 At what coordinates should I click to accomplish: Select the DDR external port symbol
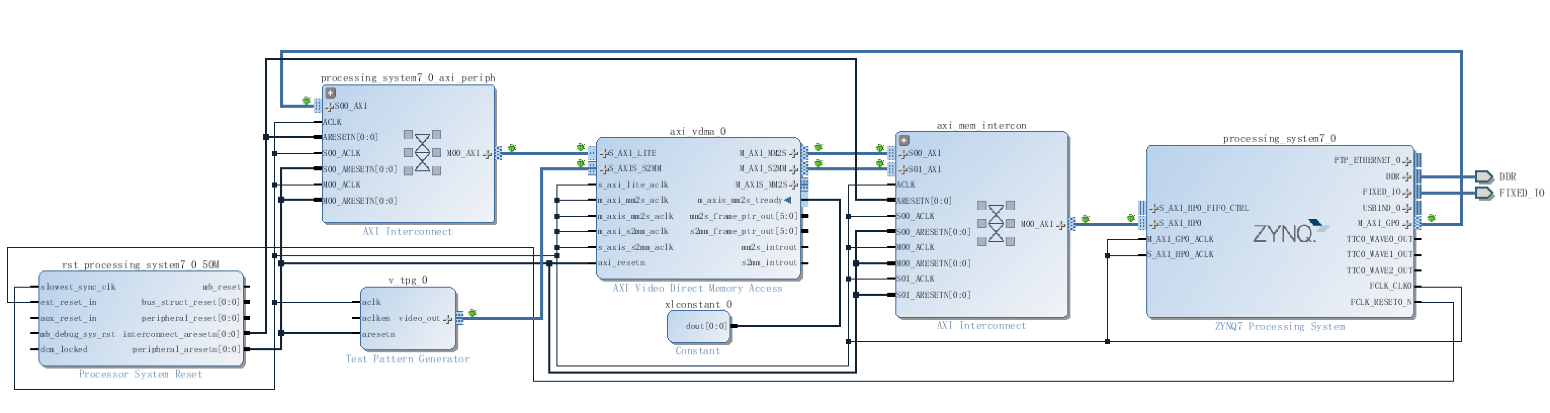coord(1484,177)
